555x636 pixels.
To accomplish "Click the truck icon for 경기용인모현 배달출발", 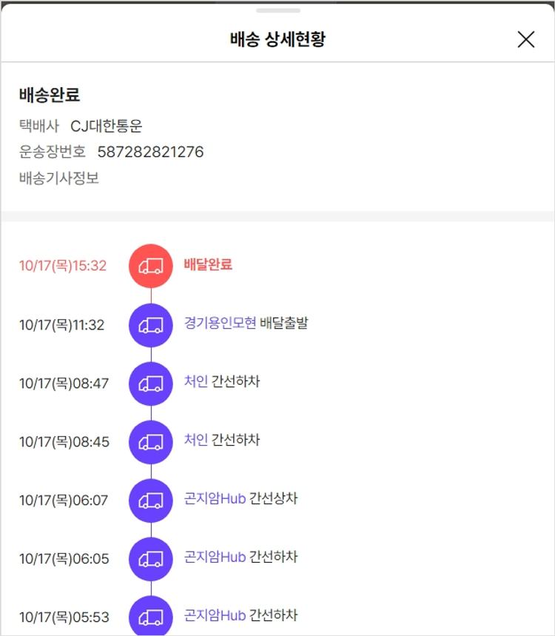I will (151, 324).
